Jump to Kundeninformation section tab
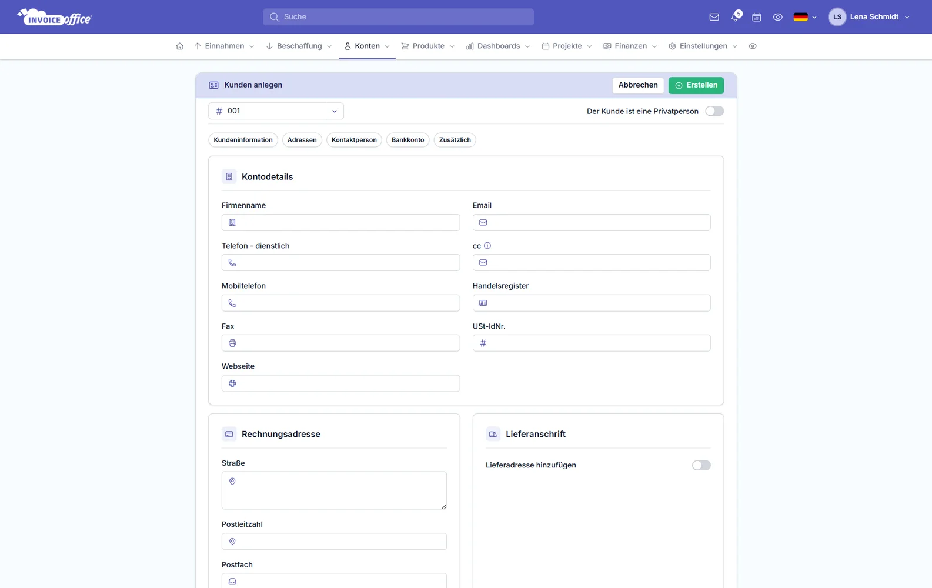This screenshot has height=588, width=932. [x=243, y=140]
